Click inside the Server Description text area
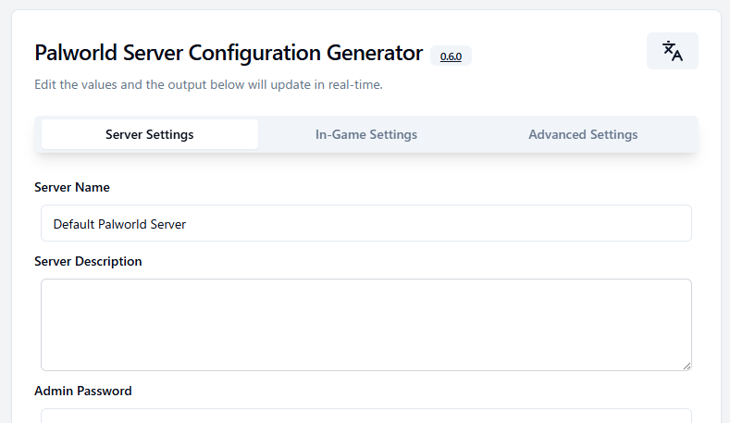This screenshot has height=423, width=730. pos(366,325)
